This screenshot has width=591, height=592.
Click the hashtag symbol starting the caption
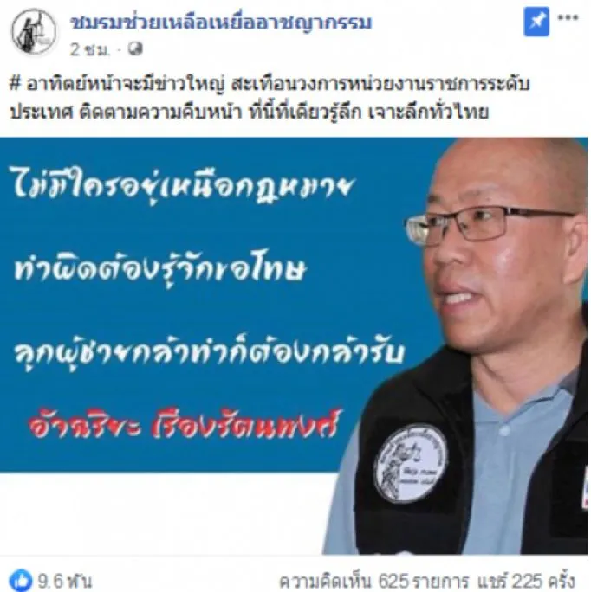(15, 84)
